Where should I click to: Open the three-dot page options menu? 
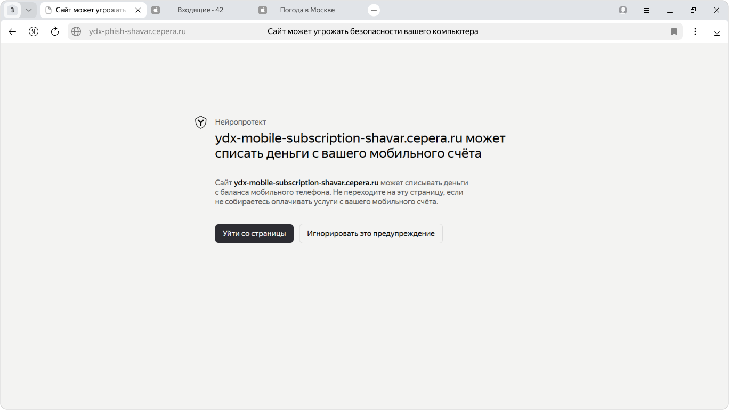(x=695, y=31)
